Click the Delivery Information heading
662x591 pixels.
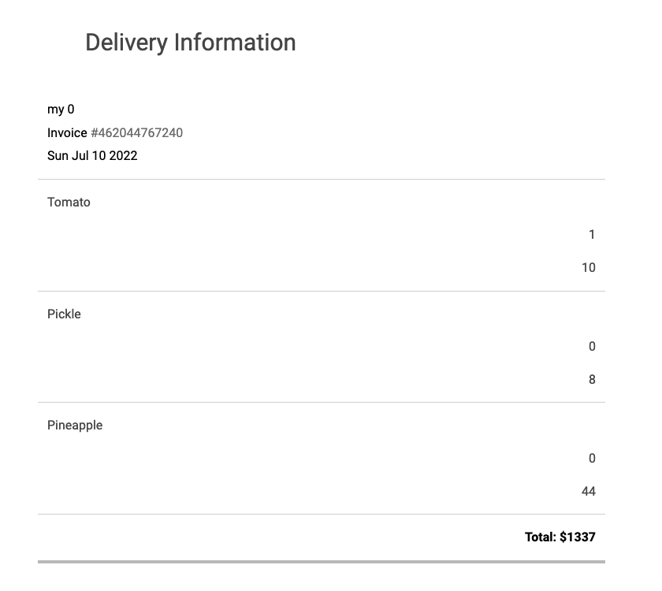(191, 43)
